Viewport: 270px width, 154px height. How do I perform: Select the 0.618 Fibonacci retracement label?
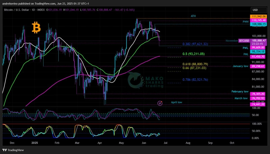pyautogui.click(x=195, y=64)
